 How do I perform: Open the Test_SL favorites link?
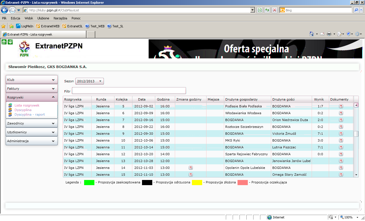(115, 26)
